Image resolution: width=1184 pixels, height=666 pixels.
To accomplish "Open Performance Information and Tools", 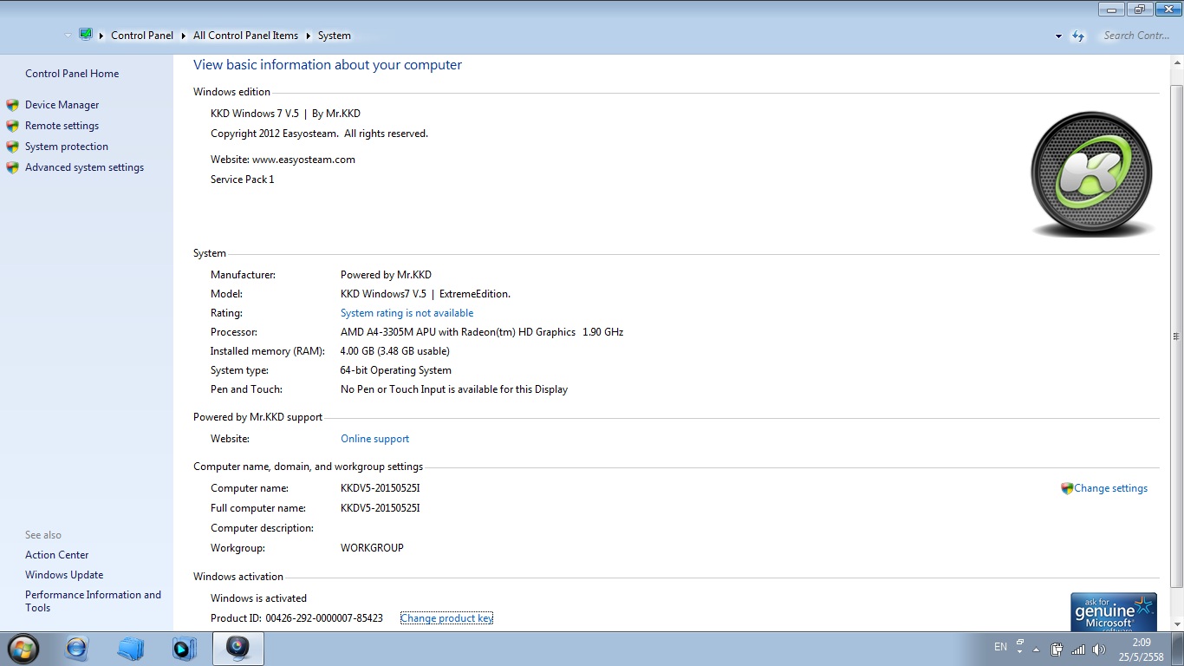I will point(93,601).
